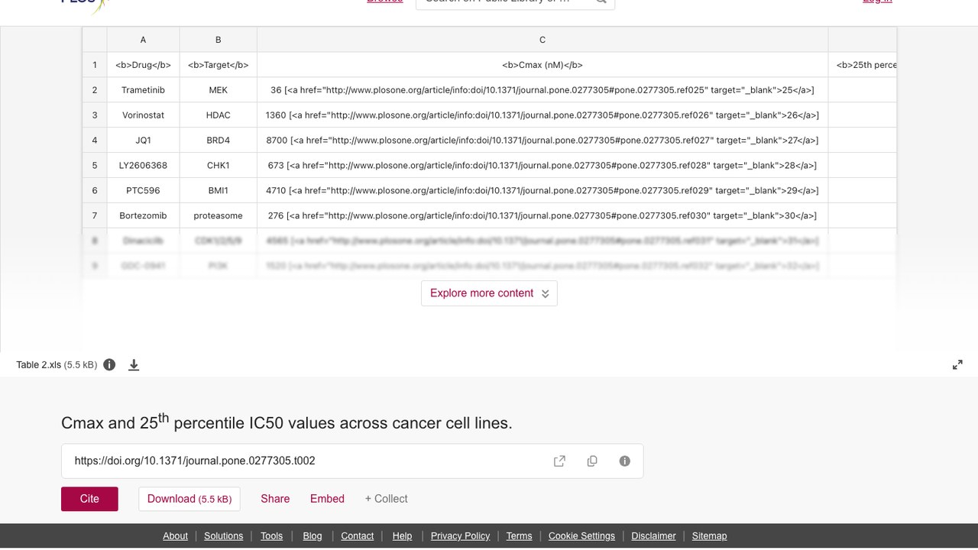Image resolution: width=978 pixels, height=550 pixels.
Task: Open the Embed option
Action: pos(327,499)
